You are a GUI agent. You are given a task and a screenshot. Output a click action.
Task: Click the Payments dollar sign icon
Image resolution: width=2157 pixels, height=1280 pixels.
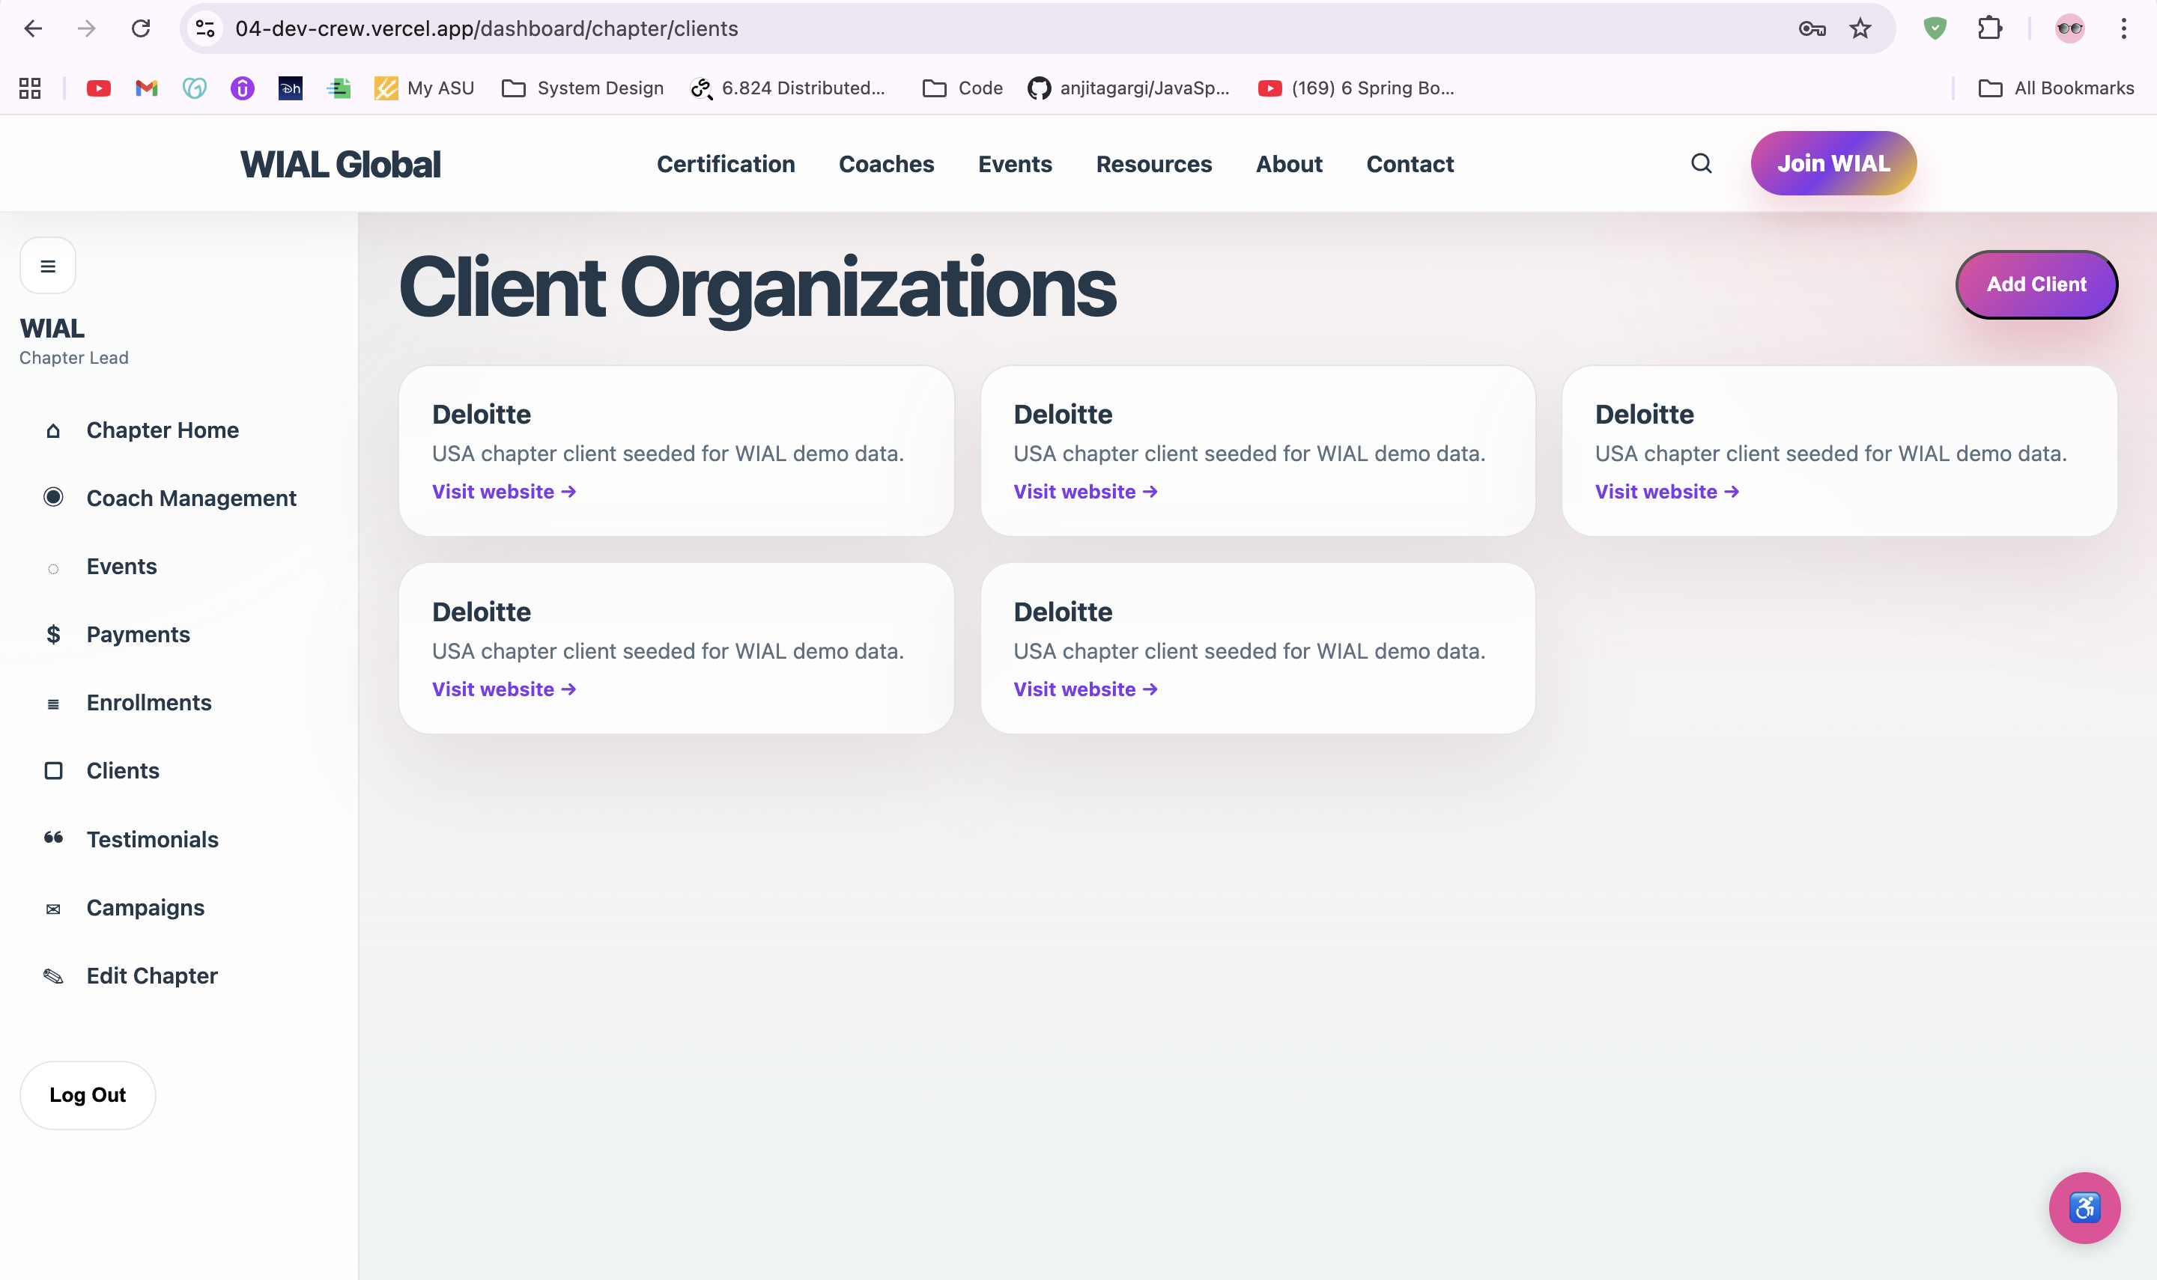click(53, 635)
